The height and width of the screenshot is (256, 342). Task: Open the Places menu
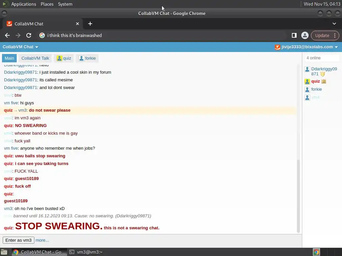(47, 4)
